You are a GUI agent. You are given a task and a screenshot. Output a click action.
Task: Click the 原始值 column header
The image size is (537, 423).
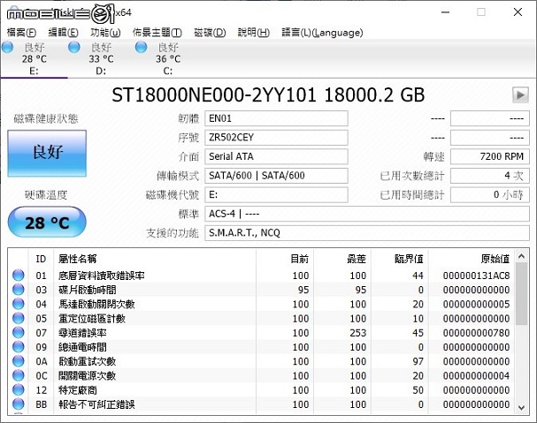tap(472, 259)
